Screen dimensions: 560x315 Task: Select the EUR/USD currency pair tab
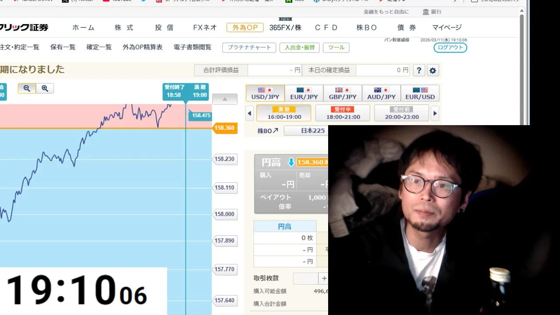coord(420,93)
